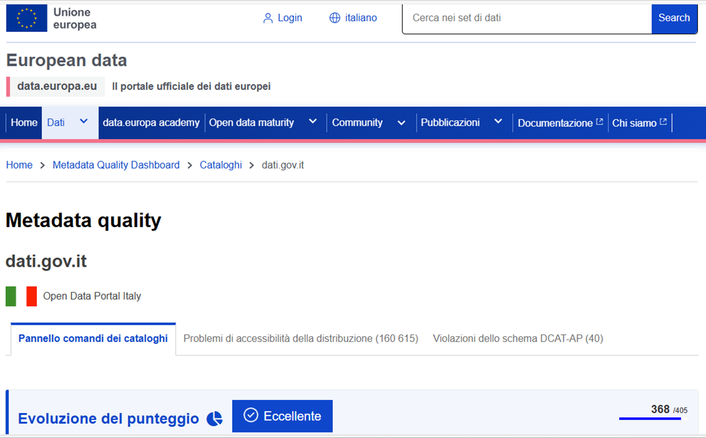Open the Metadata Quality Dashboard breadcrumb link
Screen dimensions: 706x438
[x=116, y=165]
